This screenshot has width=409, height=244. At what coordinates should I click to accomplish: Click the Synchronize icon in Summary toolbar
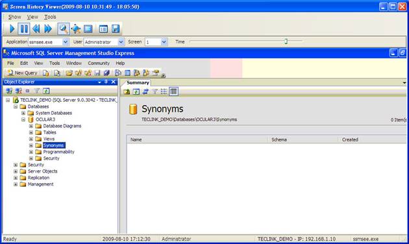(x=145, y=91)
